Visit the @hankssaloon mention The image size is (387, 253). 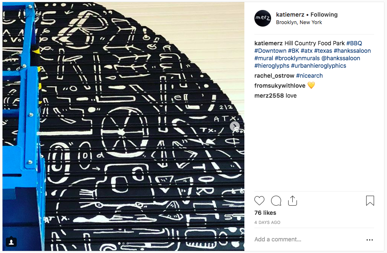point(341,58)
